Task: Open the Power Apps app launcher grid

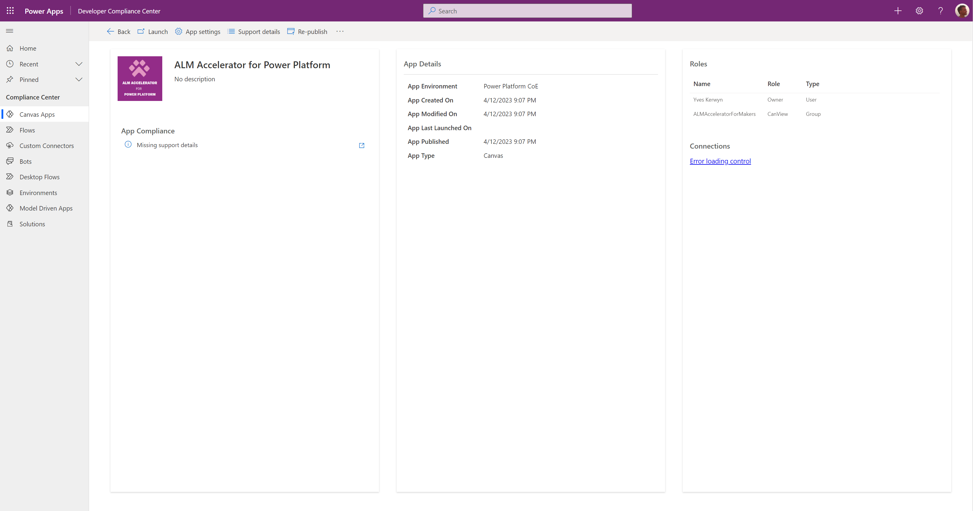Action: click(10, 11)
